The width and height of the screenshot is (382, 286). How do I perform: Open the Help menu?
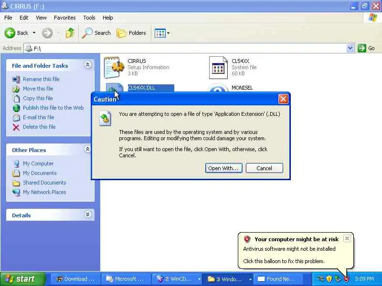tap(108, 18)
